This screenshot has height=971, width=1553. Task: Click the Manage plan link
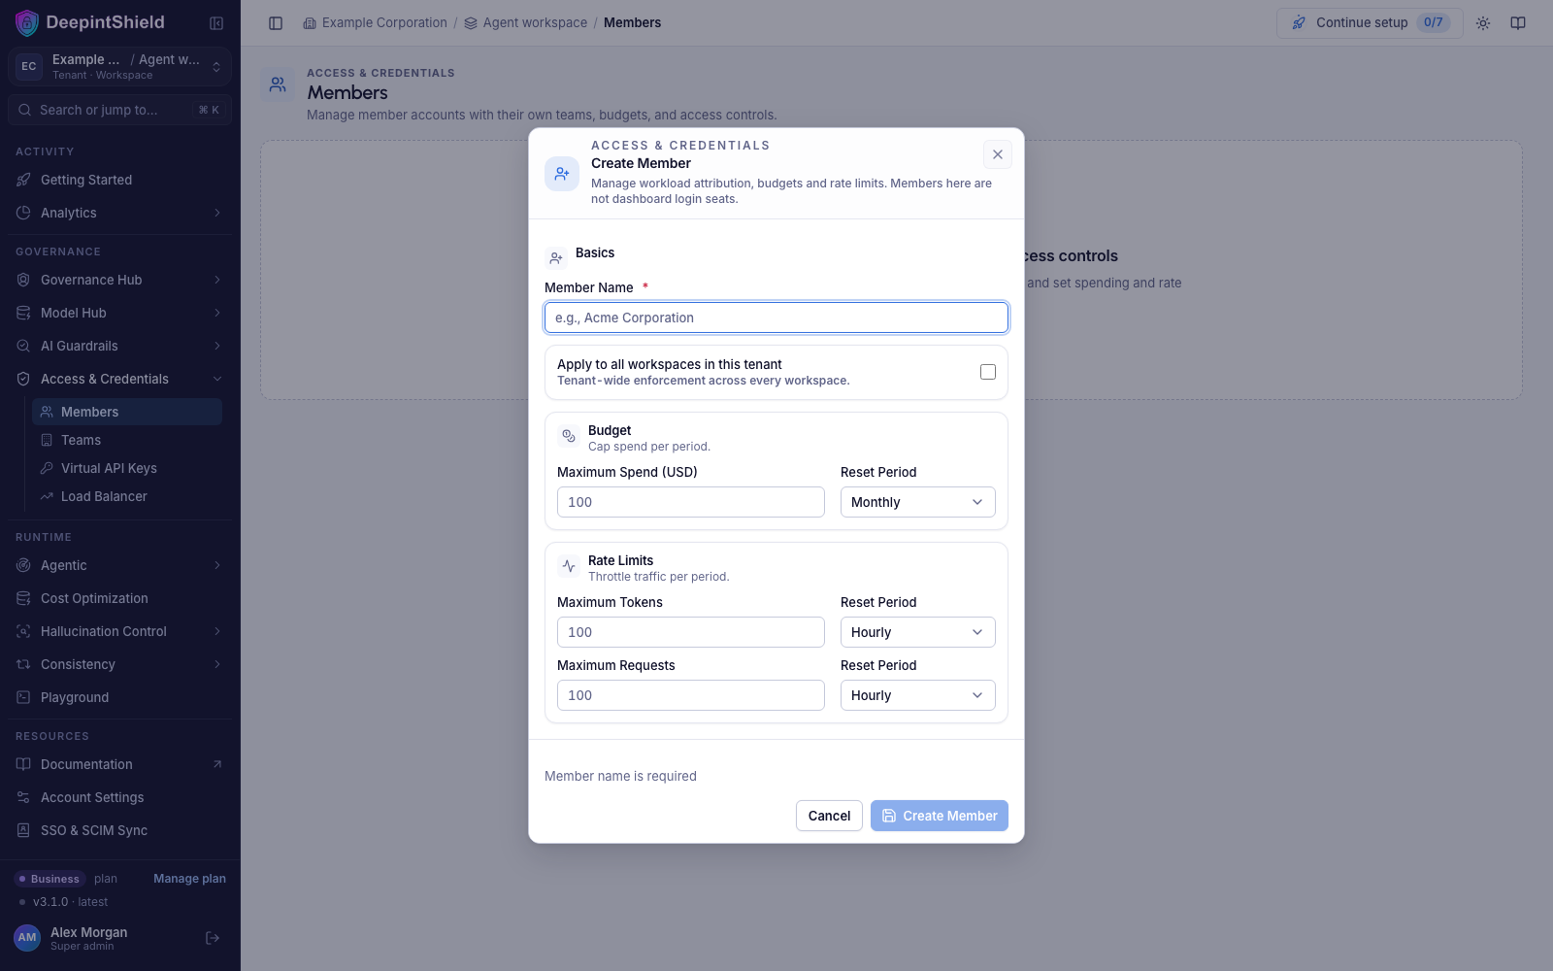tap(189, 879)
